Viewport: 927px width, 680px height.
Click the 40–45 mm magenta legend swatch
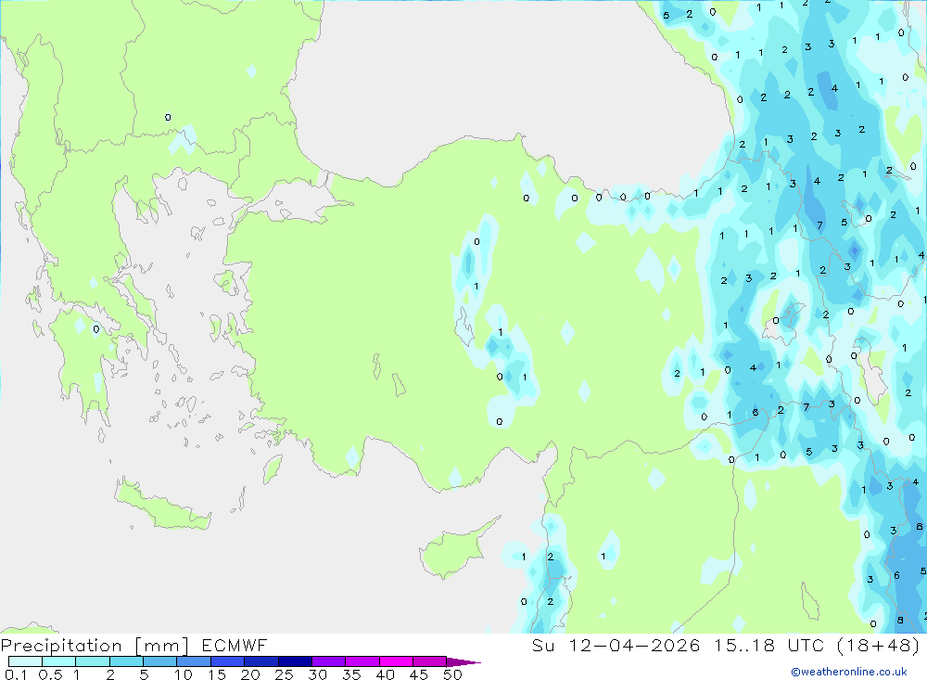396,661
